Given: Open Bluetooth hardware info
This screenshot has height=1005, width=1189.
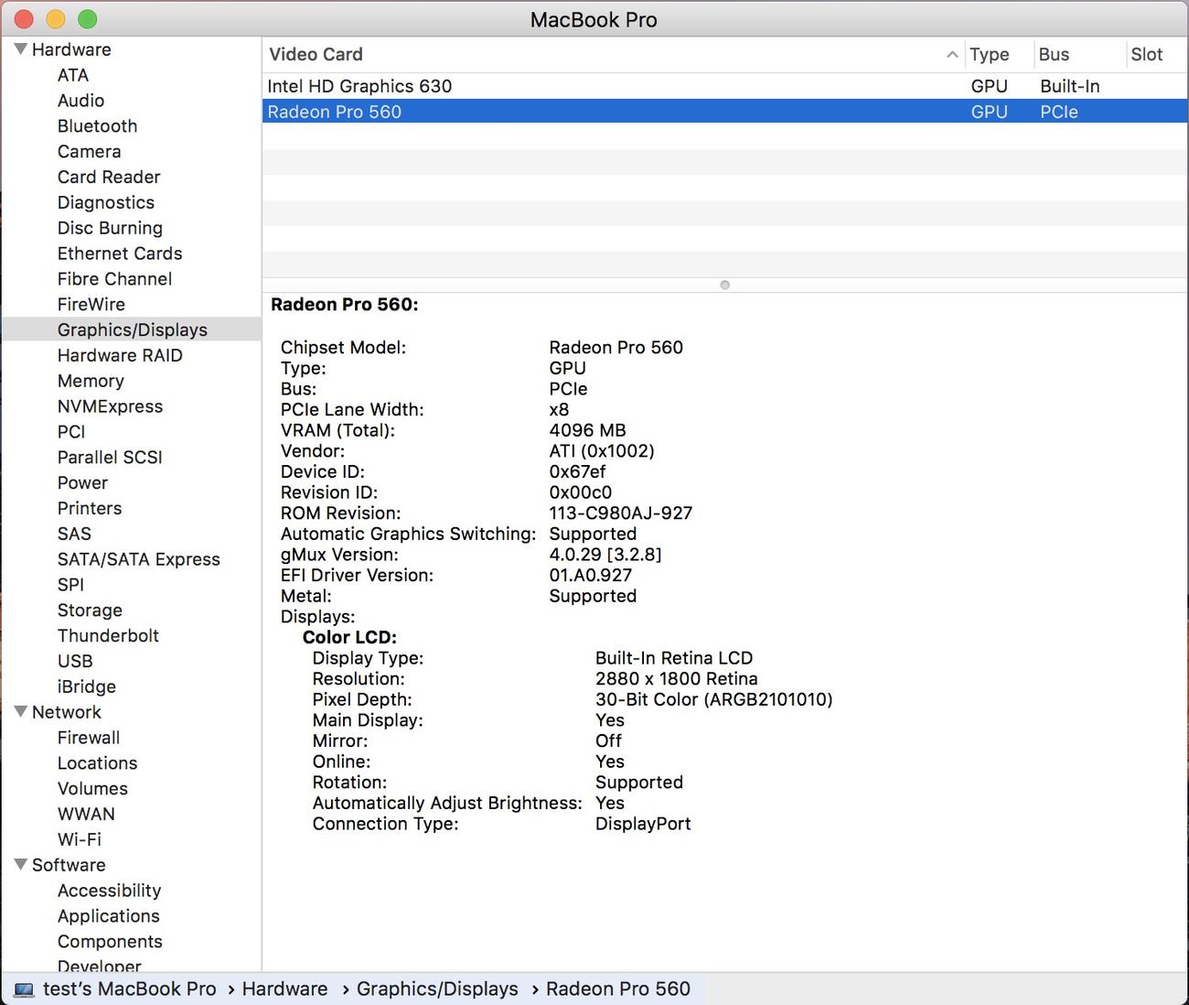Looking at the screenshot, I should pos(97,126).
